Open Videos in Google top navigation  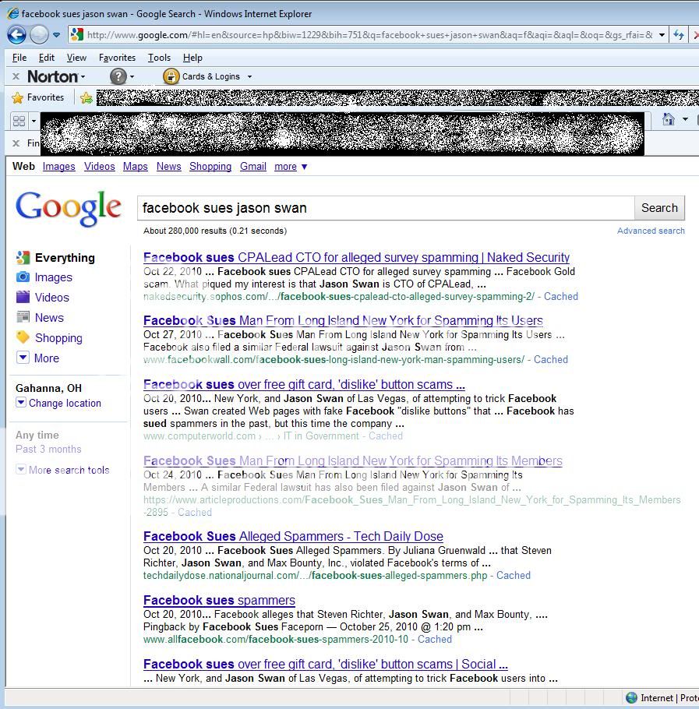tap(100, 167)
